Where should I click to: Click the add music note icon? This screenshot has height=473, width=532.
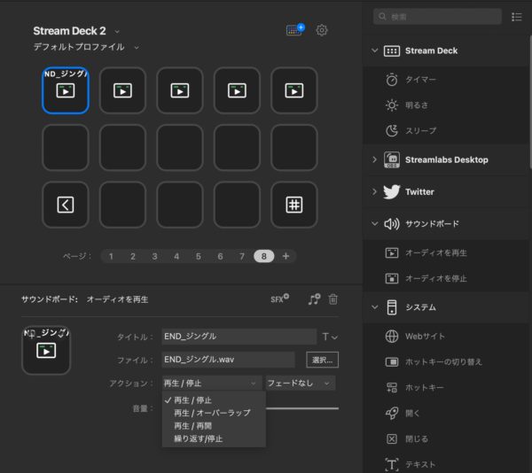(x=314, y=299)
